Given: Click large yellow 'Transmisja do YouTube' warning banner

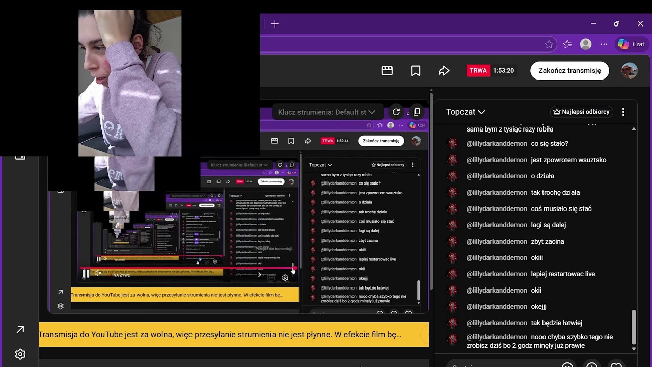Looking at the screenshot, I should click(234, 335).
